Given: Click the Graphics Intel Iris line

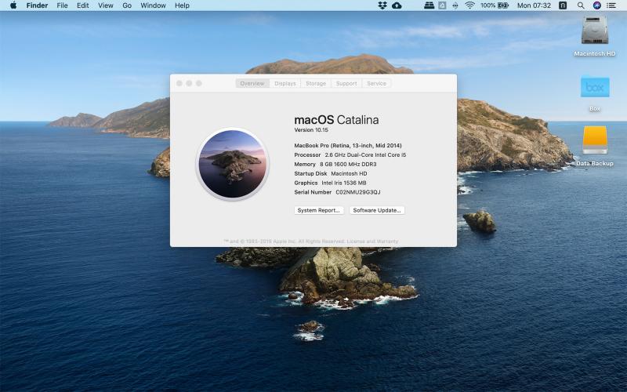Looking at the screenshot, I should [330, 183].
